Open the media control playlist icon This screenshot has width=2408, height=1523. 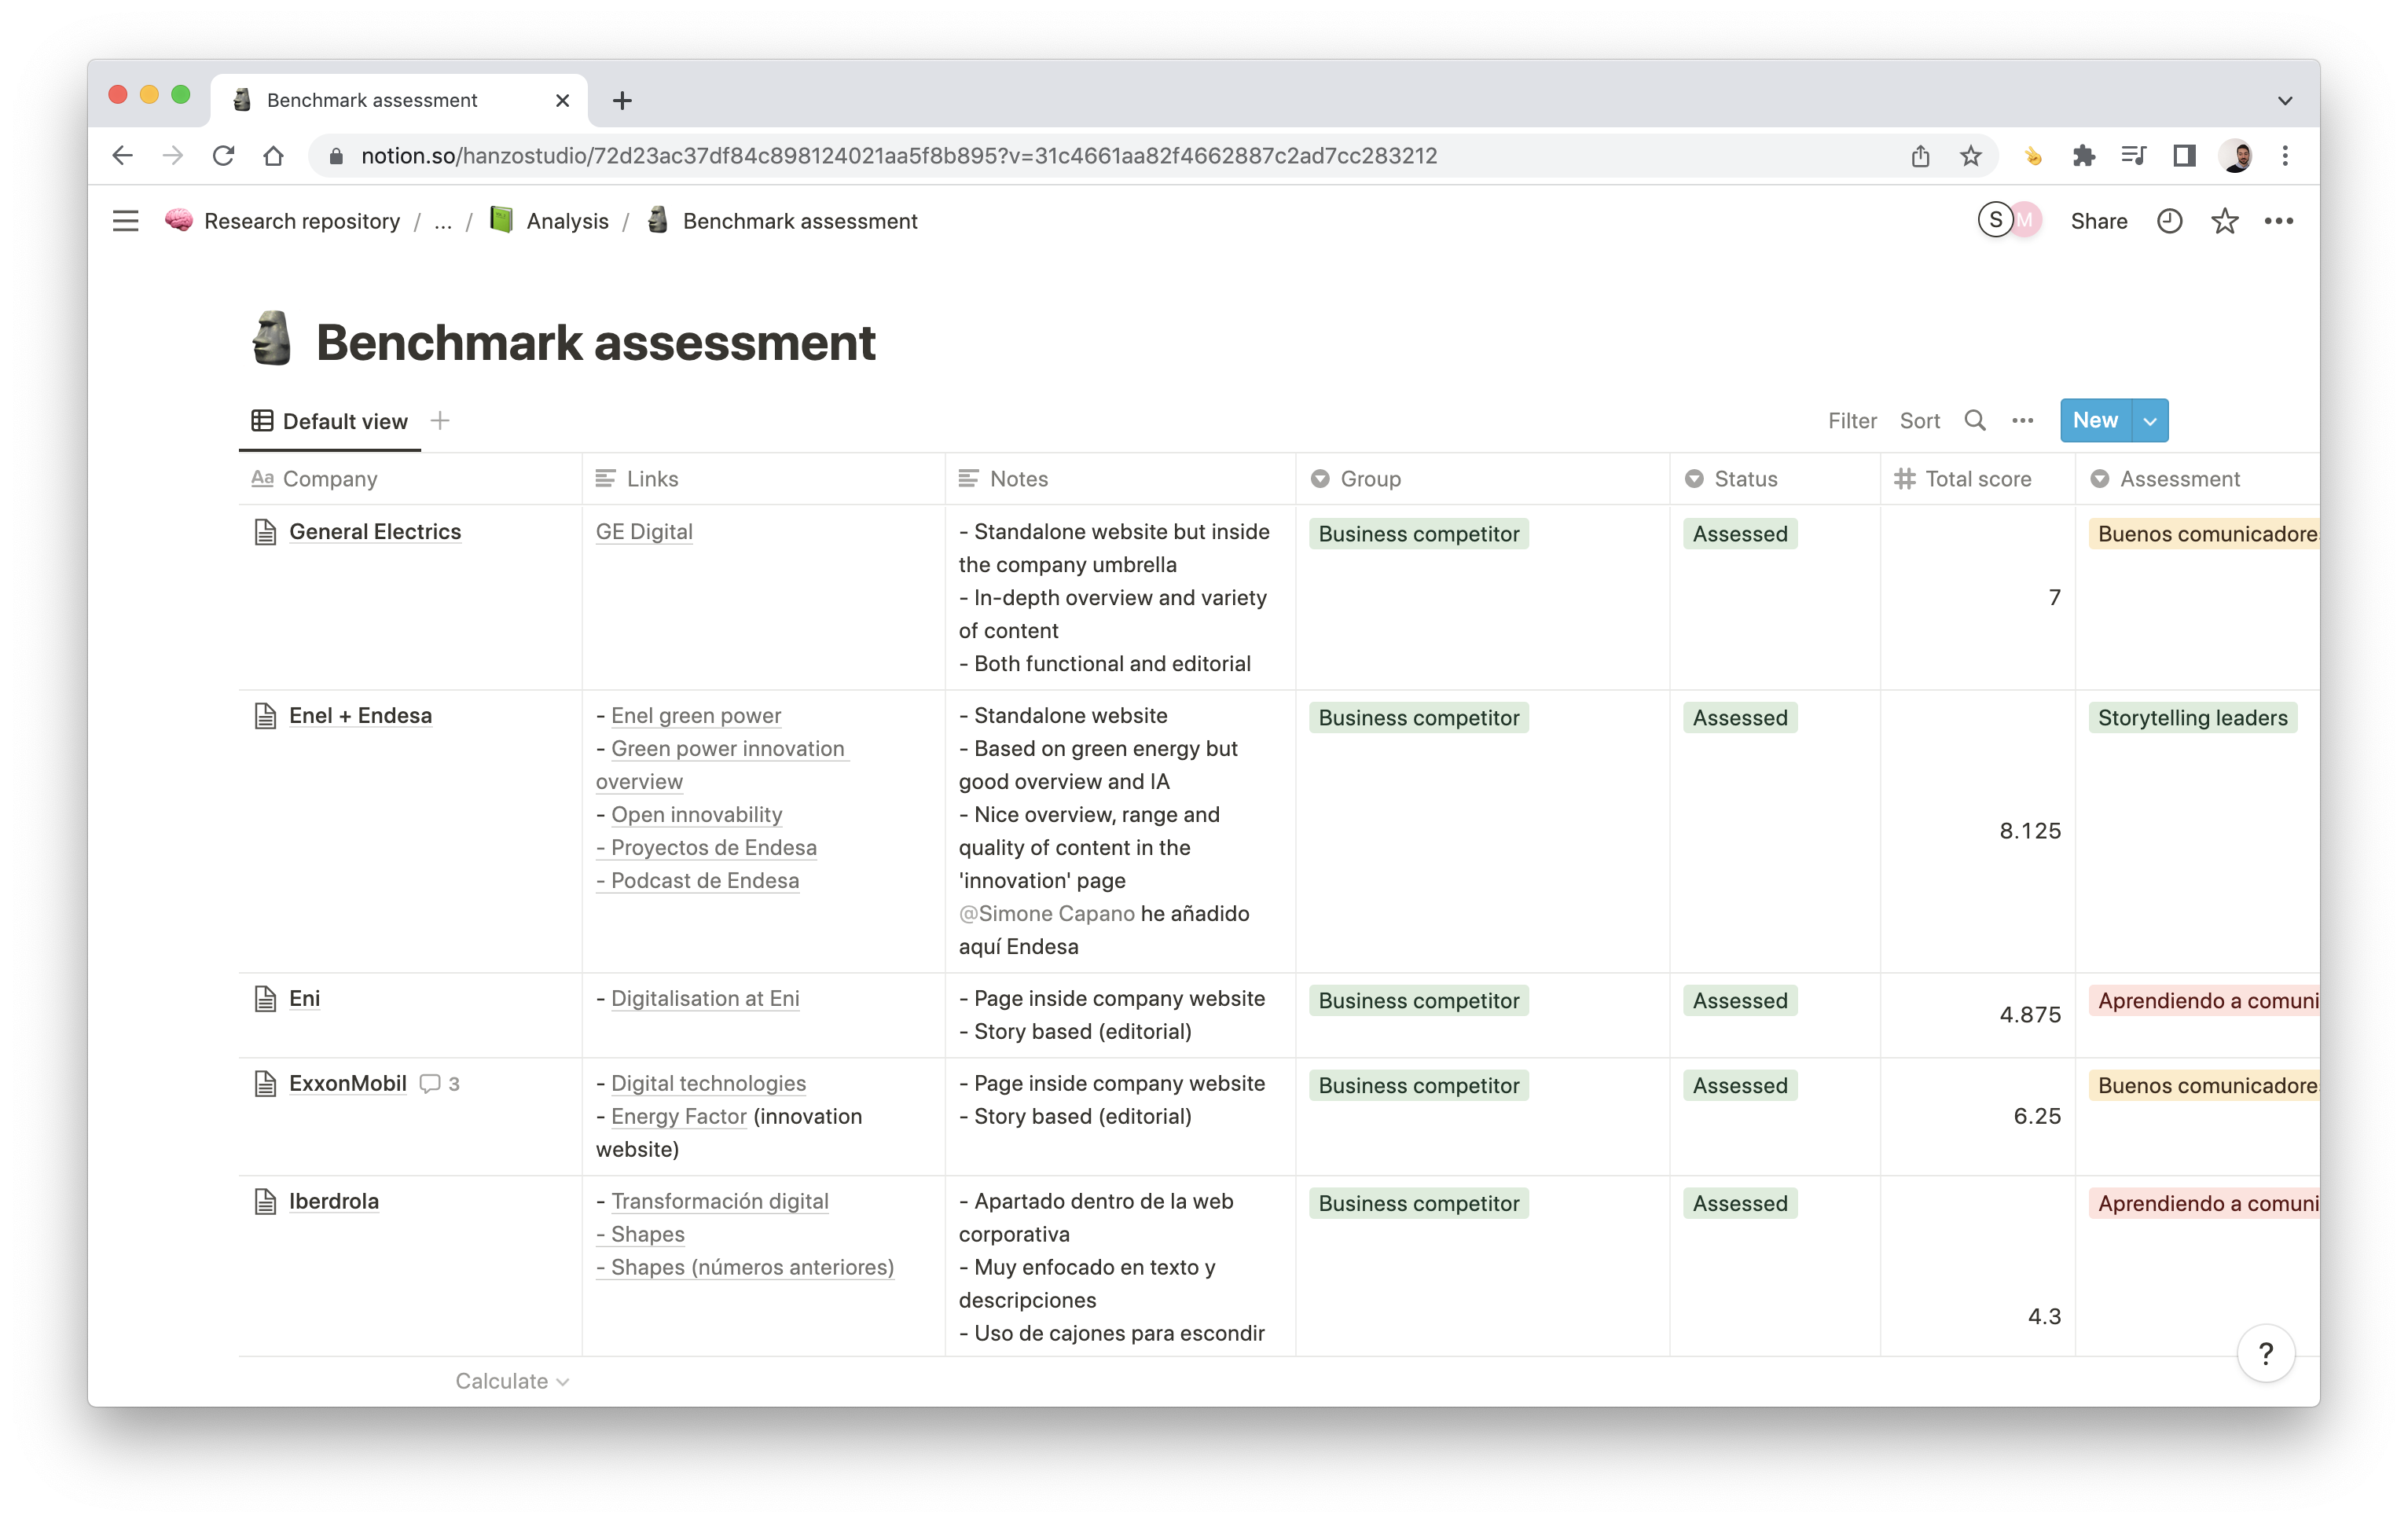point(2133,156)
